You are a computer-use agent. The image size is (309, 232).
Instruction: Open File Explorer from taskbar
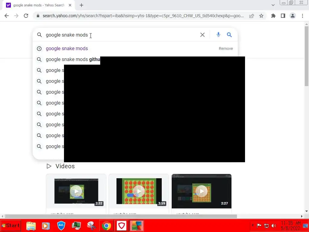31,226
